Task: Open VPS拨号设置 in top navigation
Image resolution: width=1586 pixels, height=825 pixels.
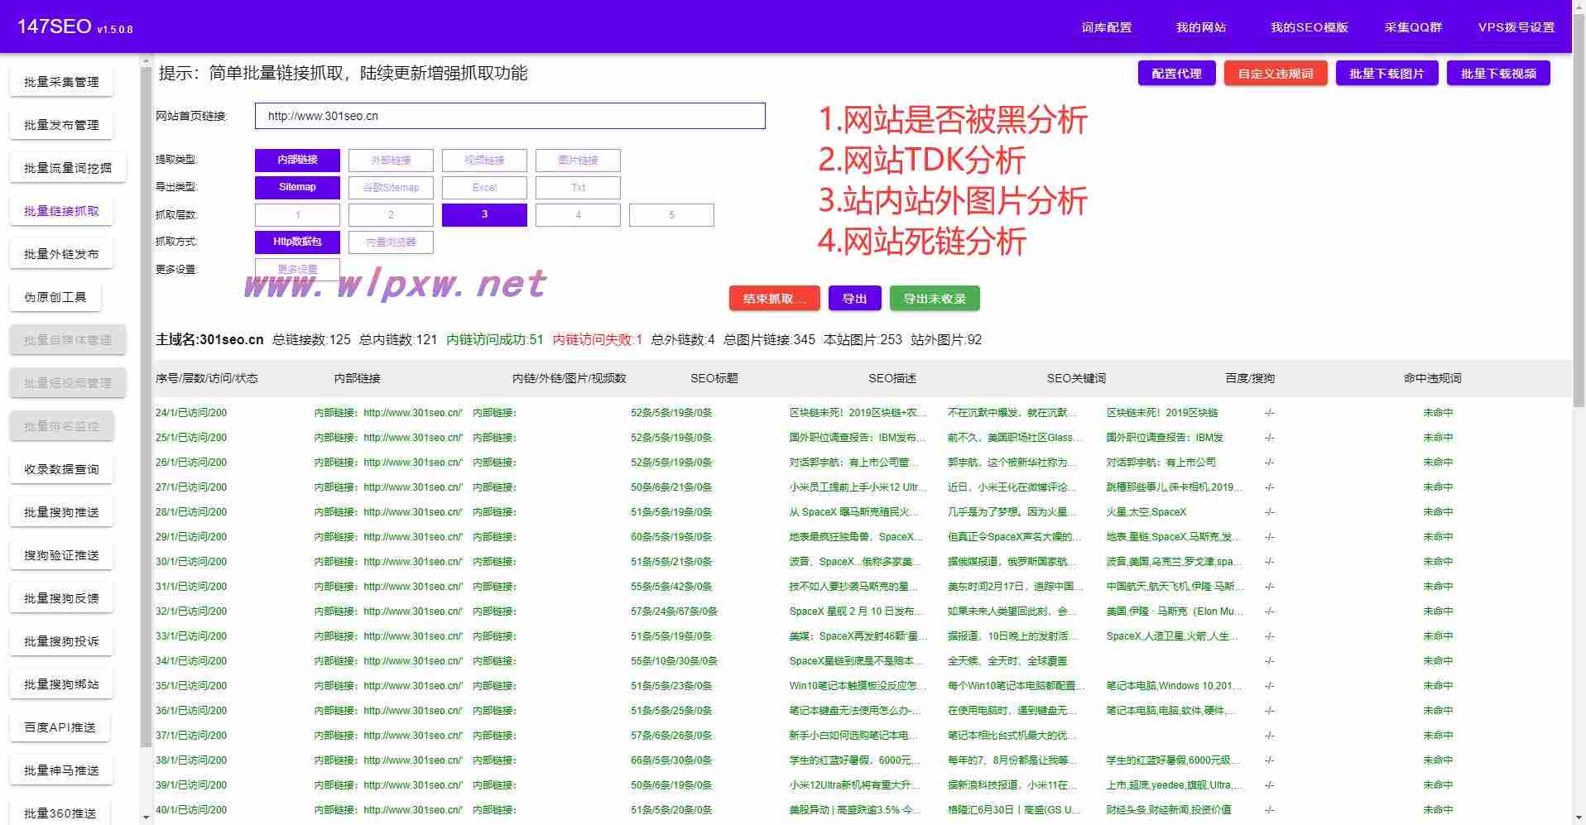Action: point(1516,27)
